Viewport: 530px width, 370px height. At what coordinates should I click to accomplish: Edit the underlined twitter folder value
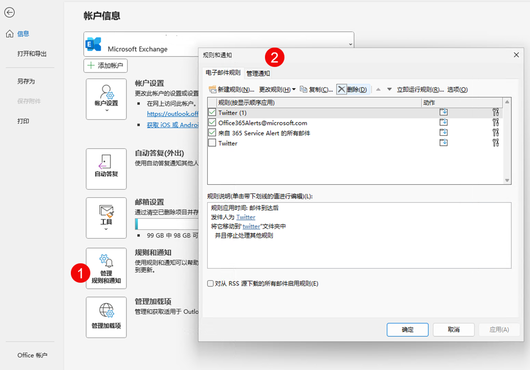pyautogui.click(x=251, y=227)
